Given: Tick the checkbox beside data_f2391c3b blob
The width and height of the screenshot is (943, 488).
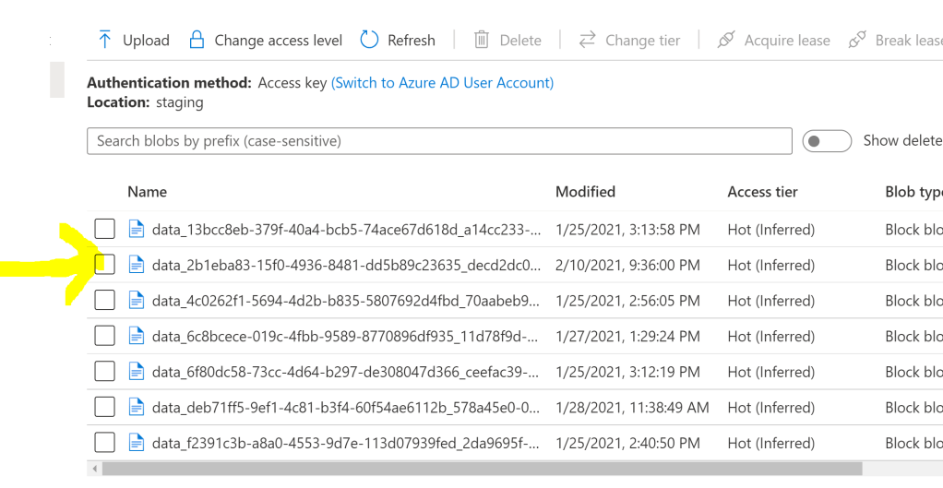Looking at the screenshot, I should (105, 443).
